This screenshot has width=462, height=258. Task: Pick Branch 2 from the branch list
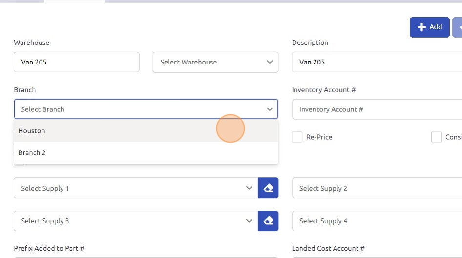pyautogui.click(x=32, y=153)
